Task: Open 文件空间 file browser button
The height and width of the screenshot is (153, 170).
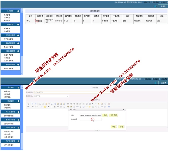Action: point(114,115)
